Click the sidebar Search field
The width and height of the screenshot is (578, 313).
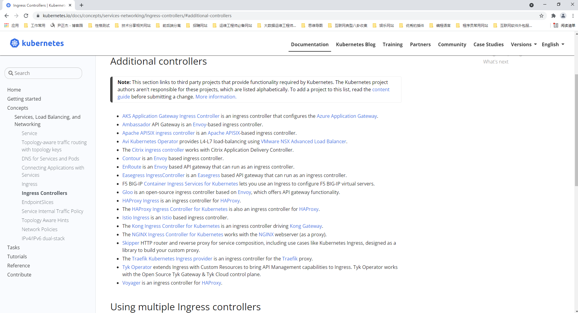coord(43,73)
